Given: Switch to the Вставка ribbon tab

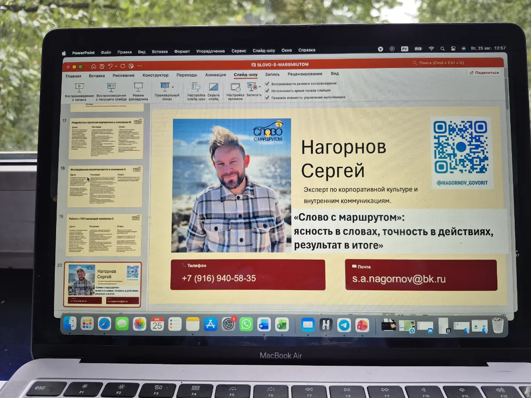Looking at the screenshot, I should [97, 76].
